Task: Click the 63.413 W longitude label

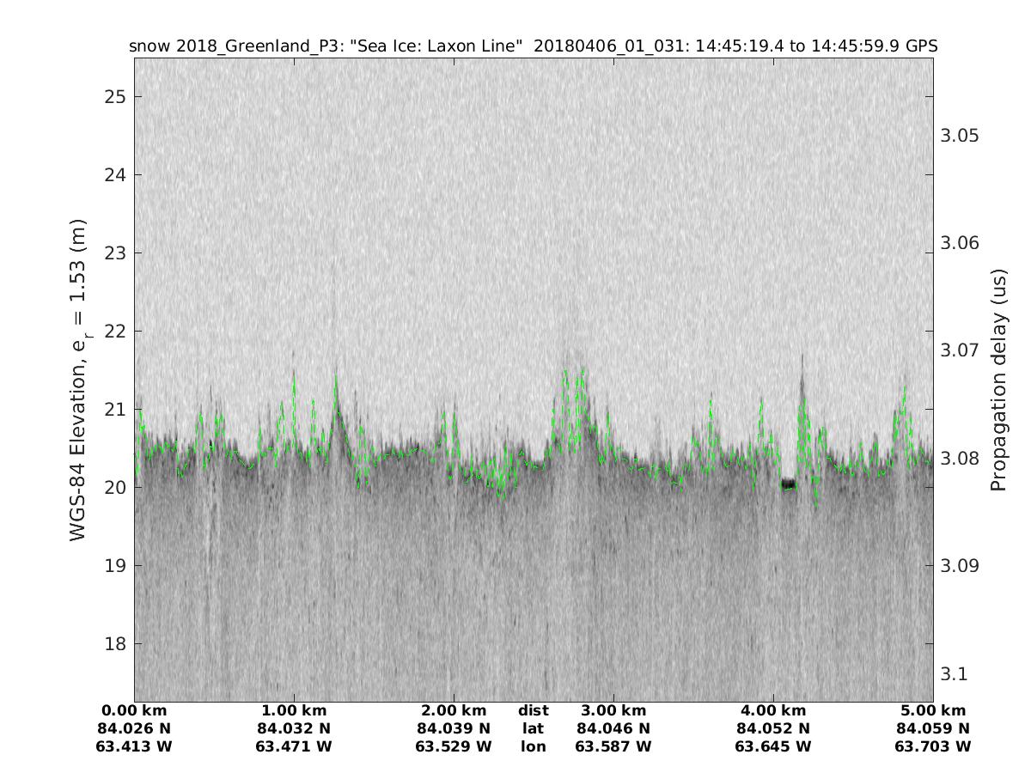Action: click(135, 746)
